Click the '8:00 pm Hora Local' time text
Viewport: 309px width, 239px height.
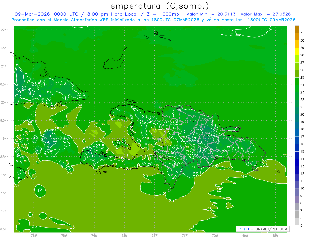[113, 14]
